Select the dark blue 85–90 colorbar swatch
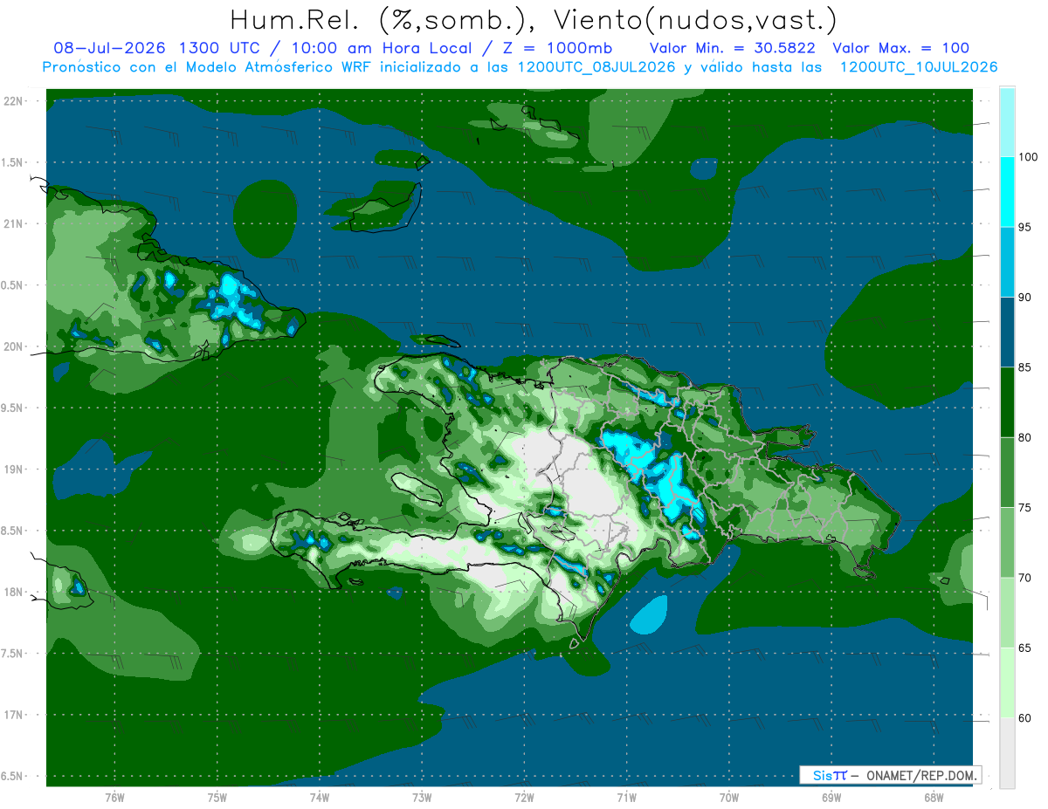1048x809 pixels. pos(1007,333)
